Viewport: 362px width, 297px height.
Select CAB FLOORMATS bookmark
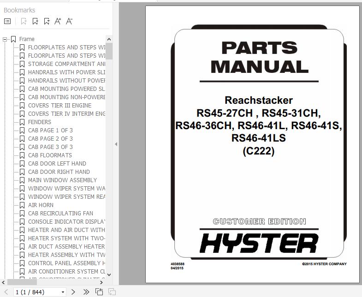pos(50,155)
